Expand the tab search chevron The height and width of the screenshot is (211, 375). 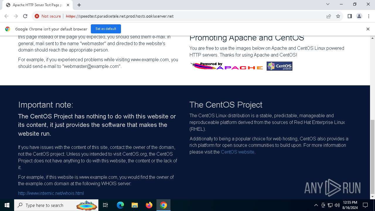pyautogui.click(x=328, y=4)
